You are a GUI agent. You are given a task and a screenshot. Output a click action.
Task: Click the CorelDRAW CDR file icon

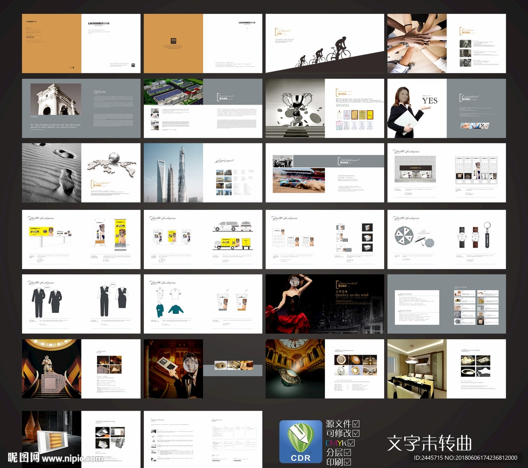(300, 441)
